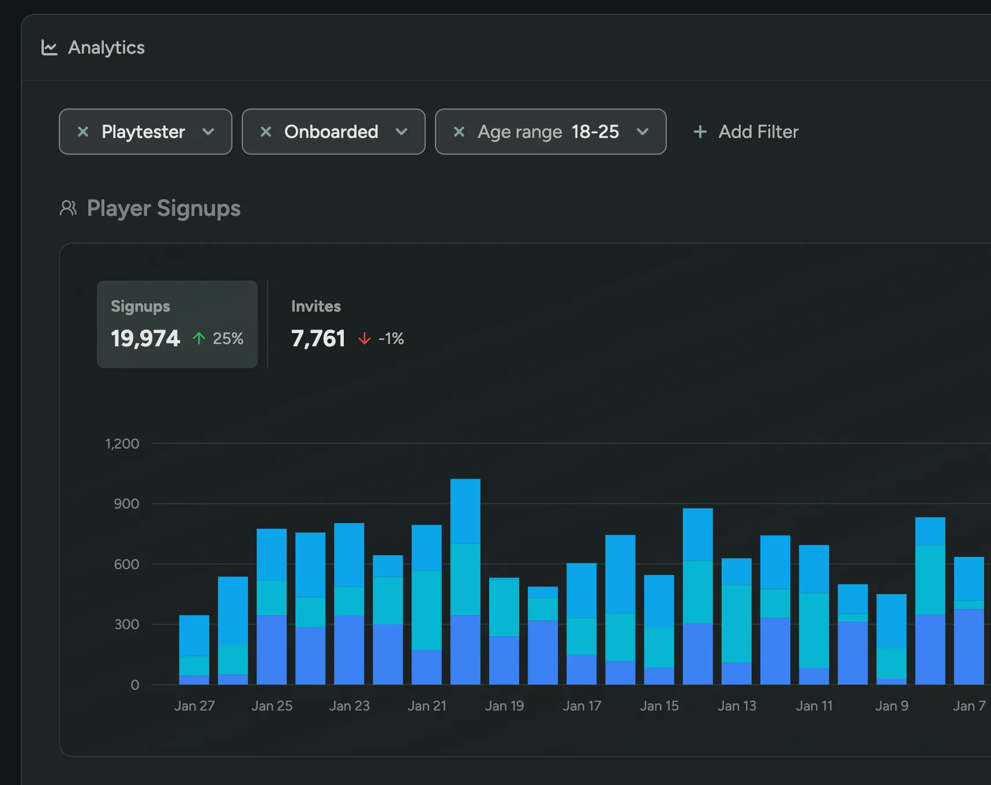Viewport: 991px width, 785px height.
Task: Open the Playtester dropdown chevron
Action: 209,132
